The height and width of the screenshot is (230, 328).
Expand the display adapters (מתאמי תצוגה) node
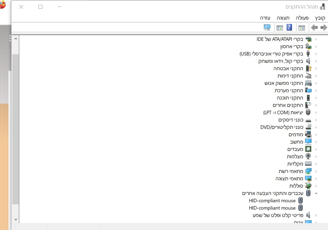pyautogui.click(x=316, y=178)
